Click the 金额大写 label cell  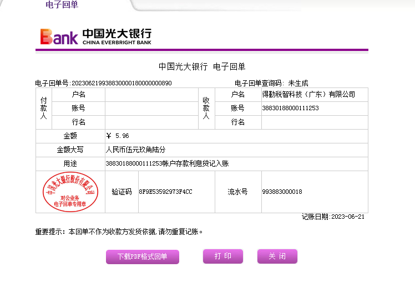70,150
